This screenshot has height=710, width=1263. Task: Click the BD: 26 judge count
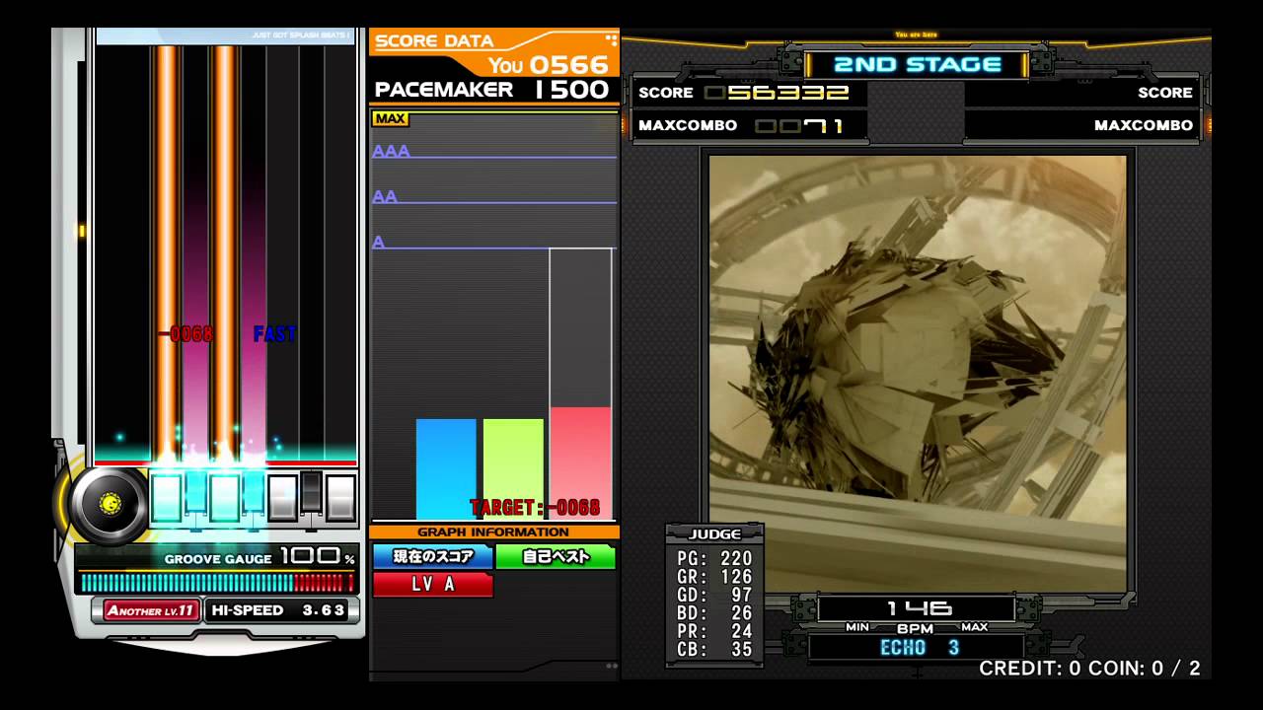click(714, 613)
